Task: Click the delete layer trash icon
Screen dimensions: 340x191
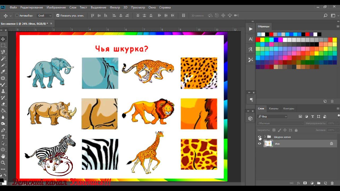Action: pos(332,183)
